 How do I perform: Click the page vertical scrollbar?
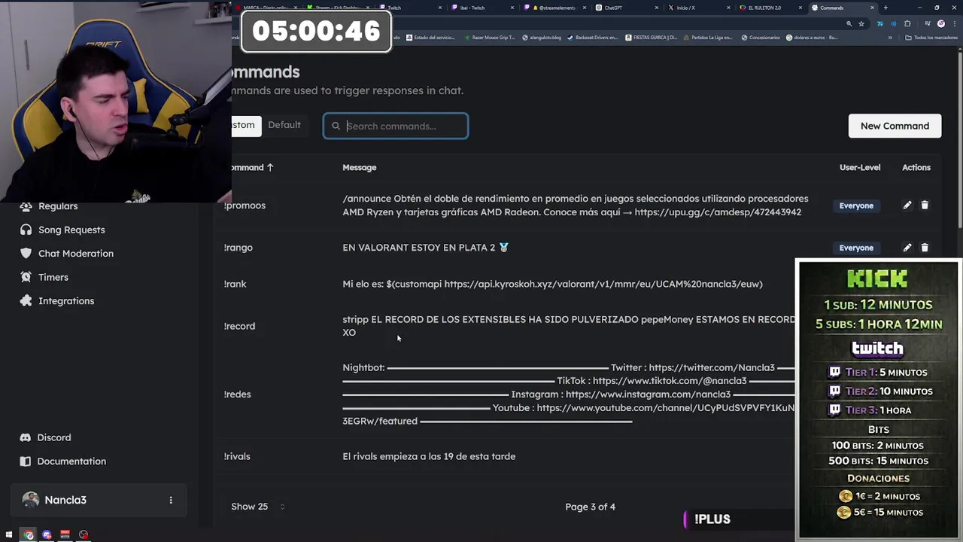959,139
